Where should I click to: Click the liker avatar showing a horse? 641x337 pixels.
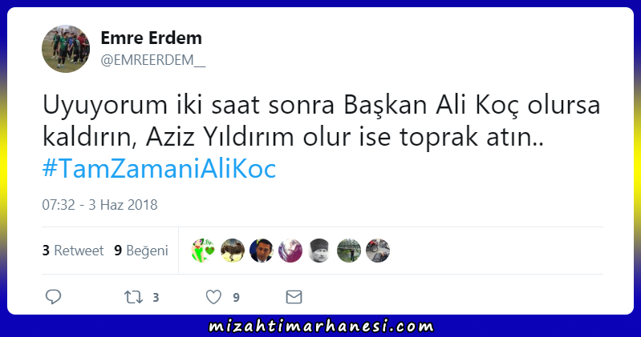(233, 250)
